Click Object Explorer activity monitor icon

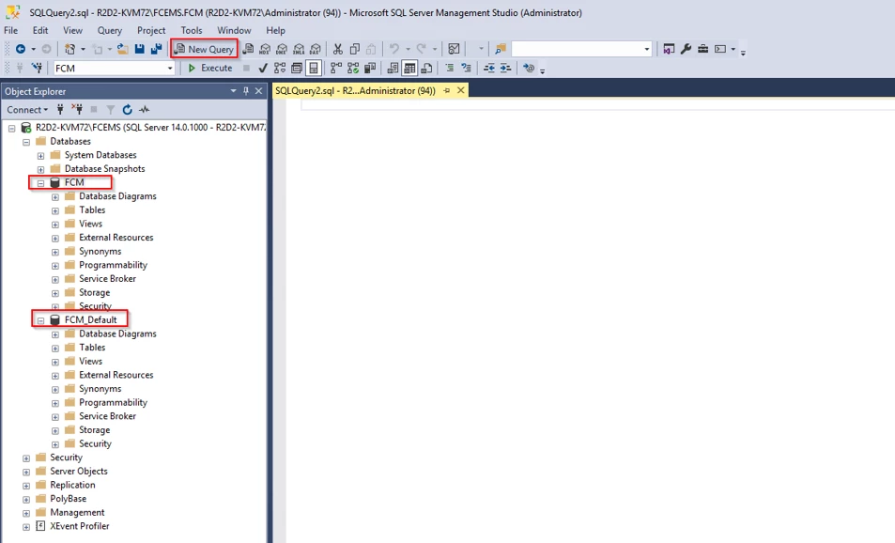coord(145,110)
